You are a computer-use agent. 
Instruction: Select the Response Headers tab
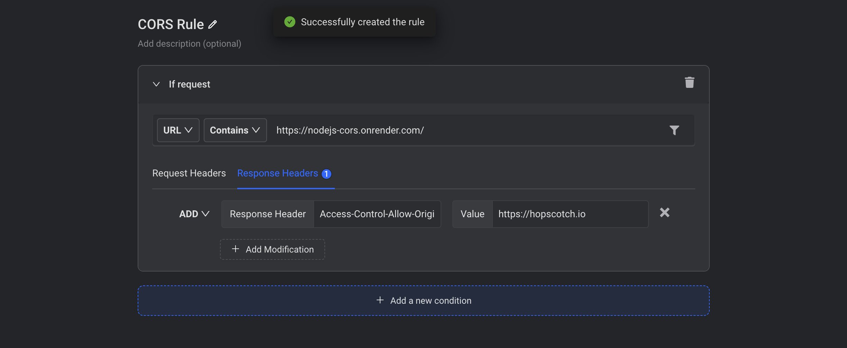277,173
